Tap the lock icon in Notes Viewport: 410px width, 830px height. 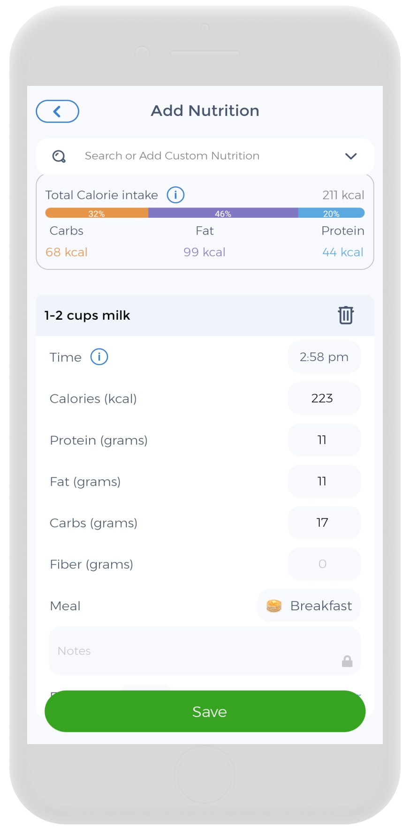point(347,661)
